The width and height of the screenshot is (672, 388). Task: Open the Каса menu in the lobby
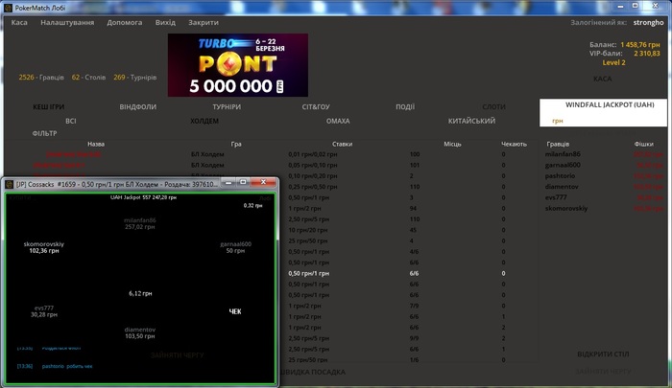click(19, 22)
